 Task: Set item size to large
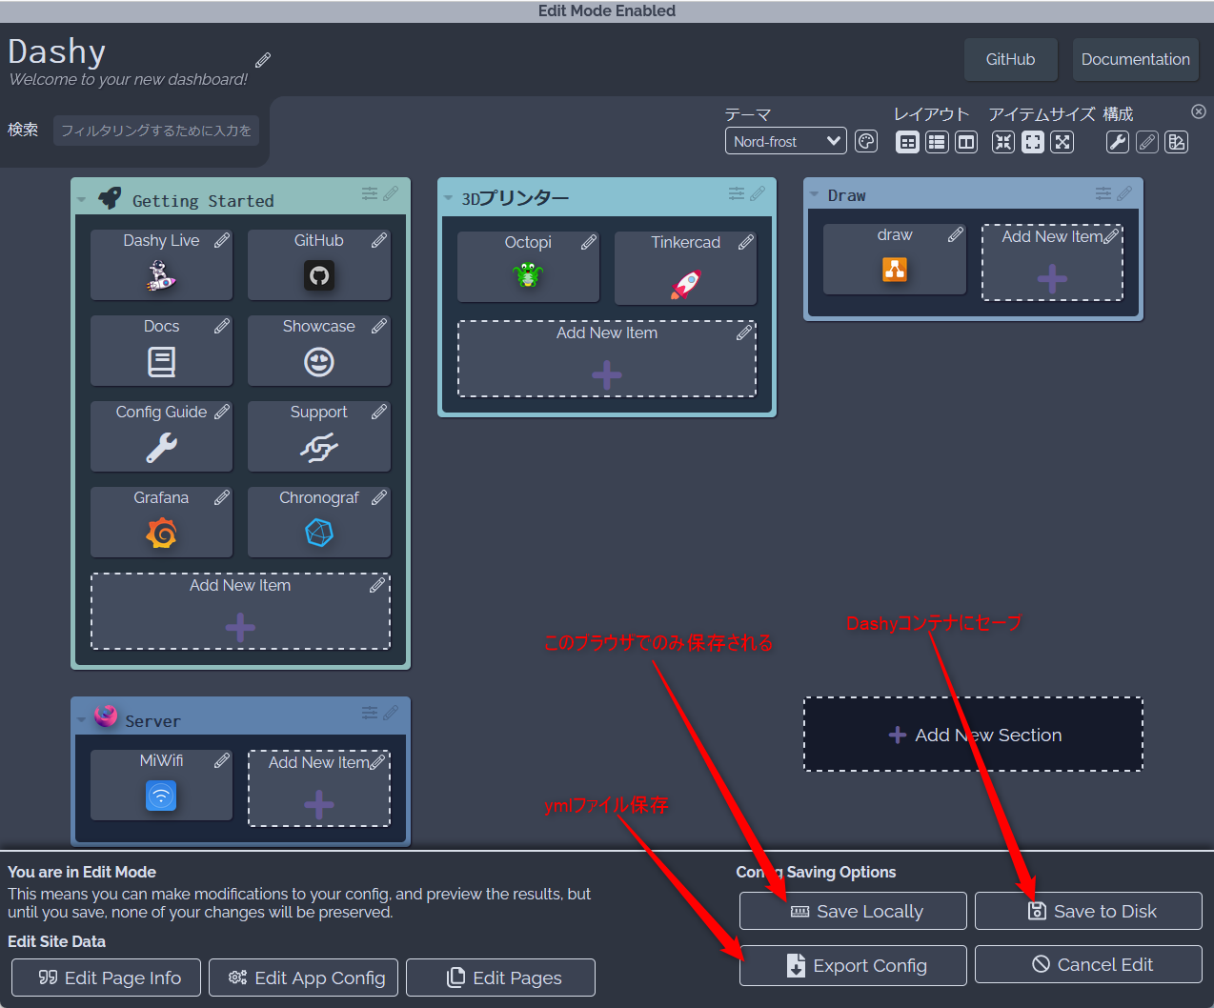pos(1062,142)
